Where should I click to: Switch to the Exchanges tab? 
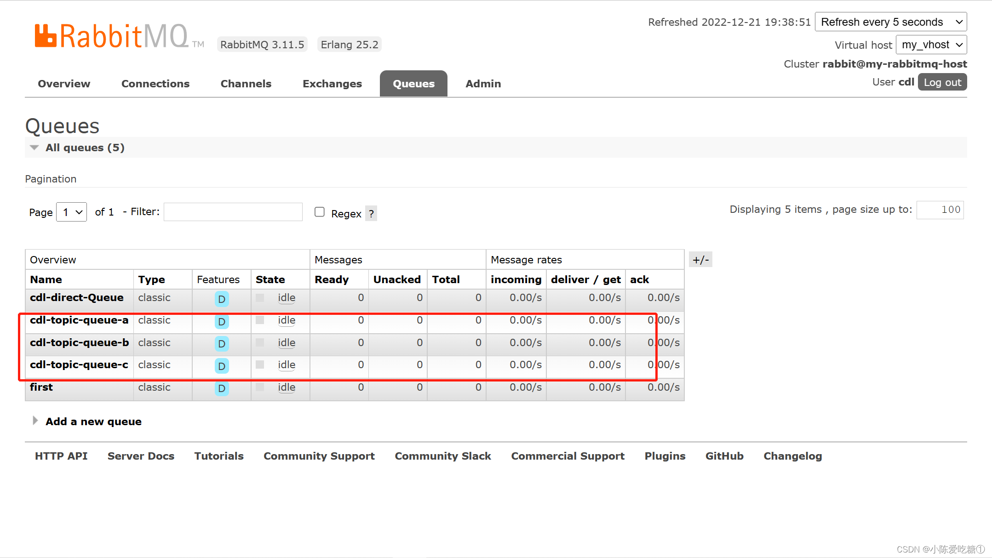tap(332, 84)
